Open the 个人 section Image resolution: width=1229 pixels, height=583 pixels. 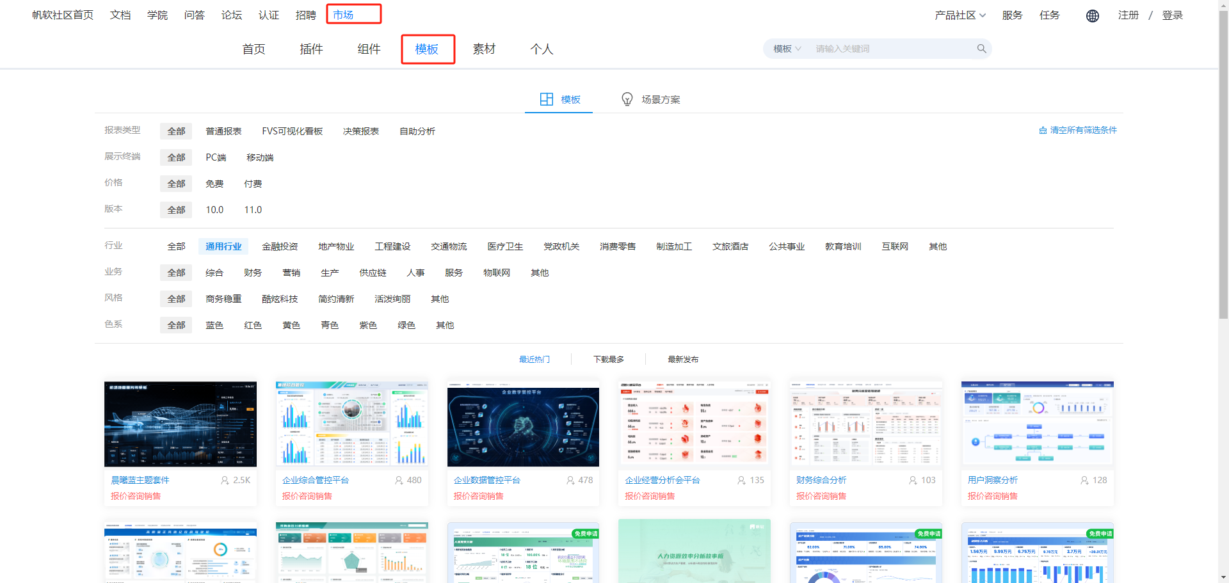(542, 49)
